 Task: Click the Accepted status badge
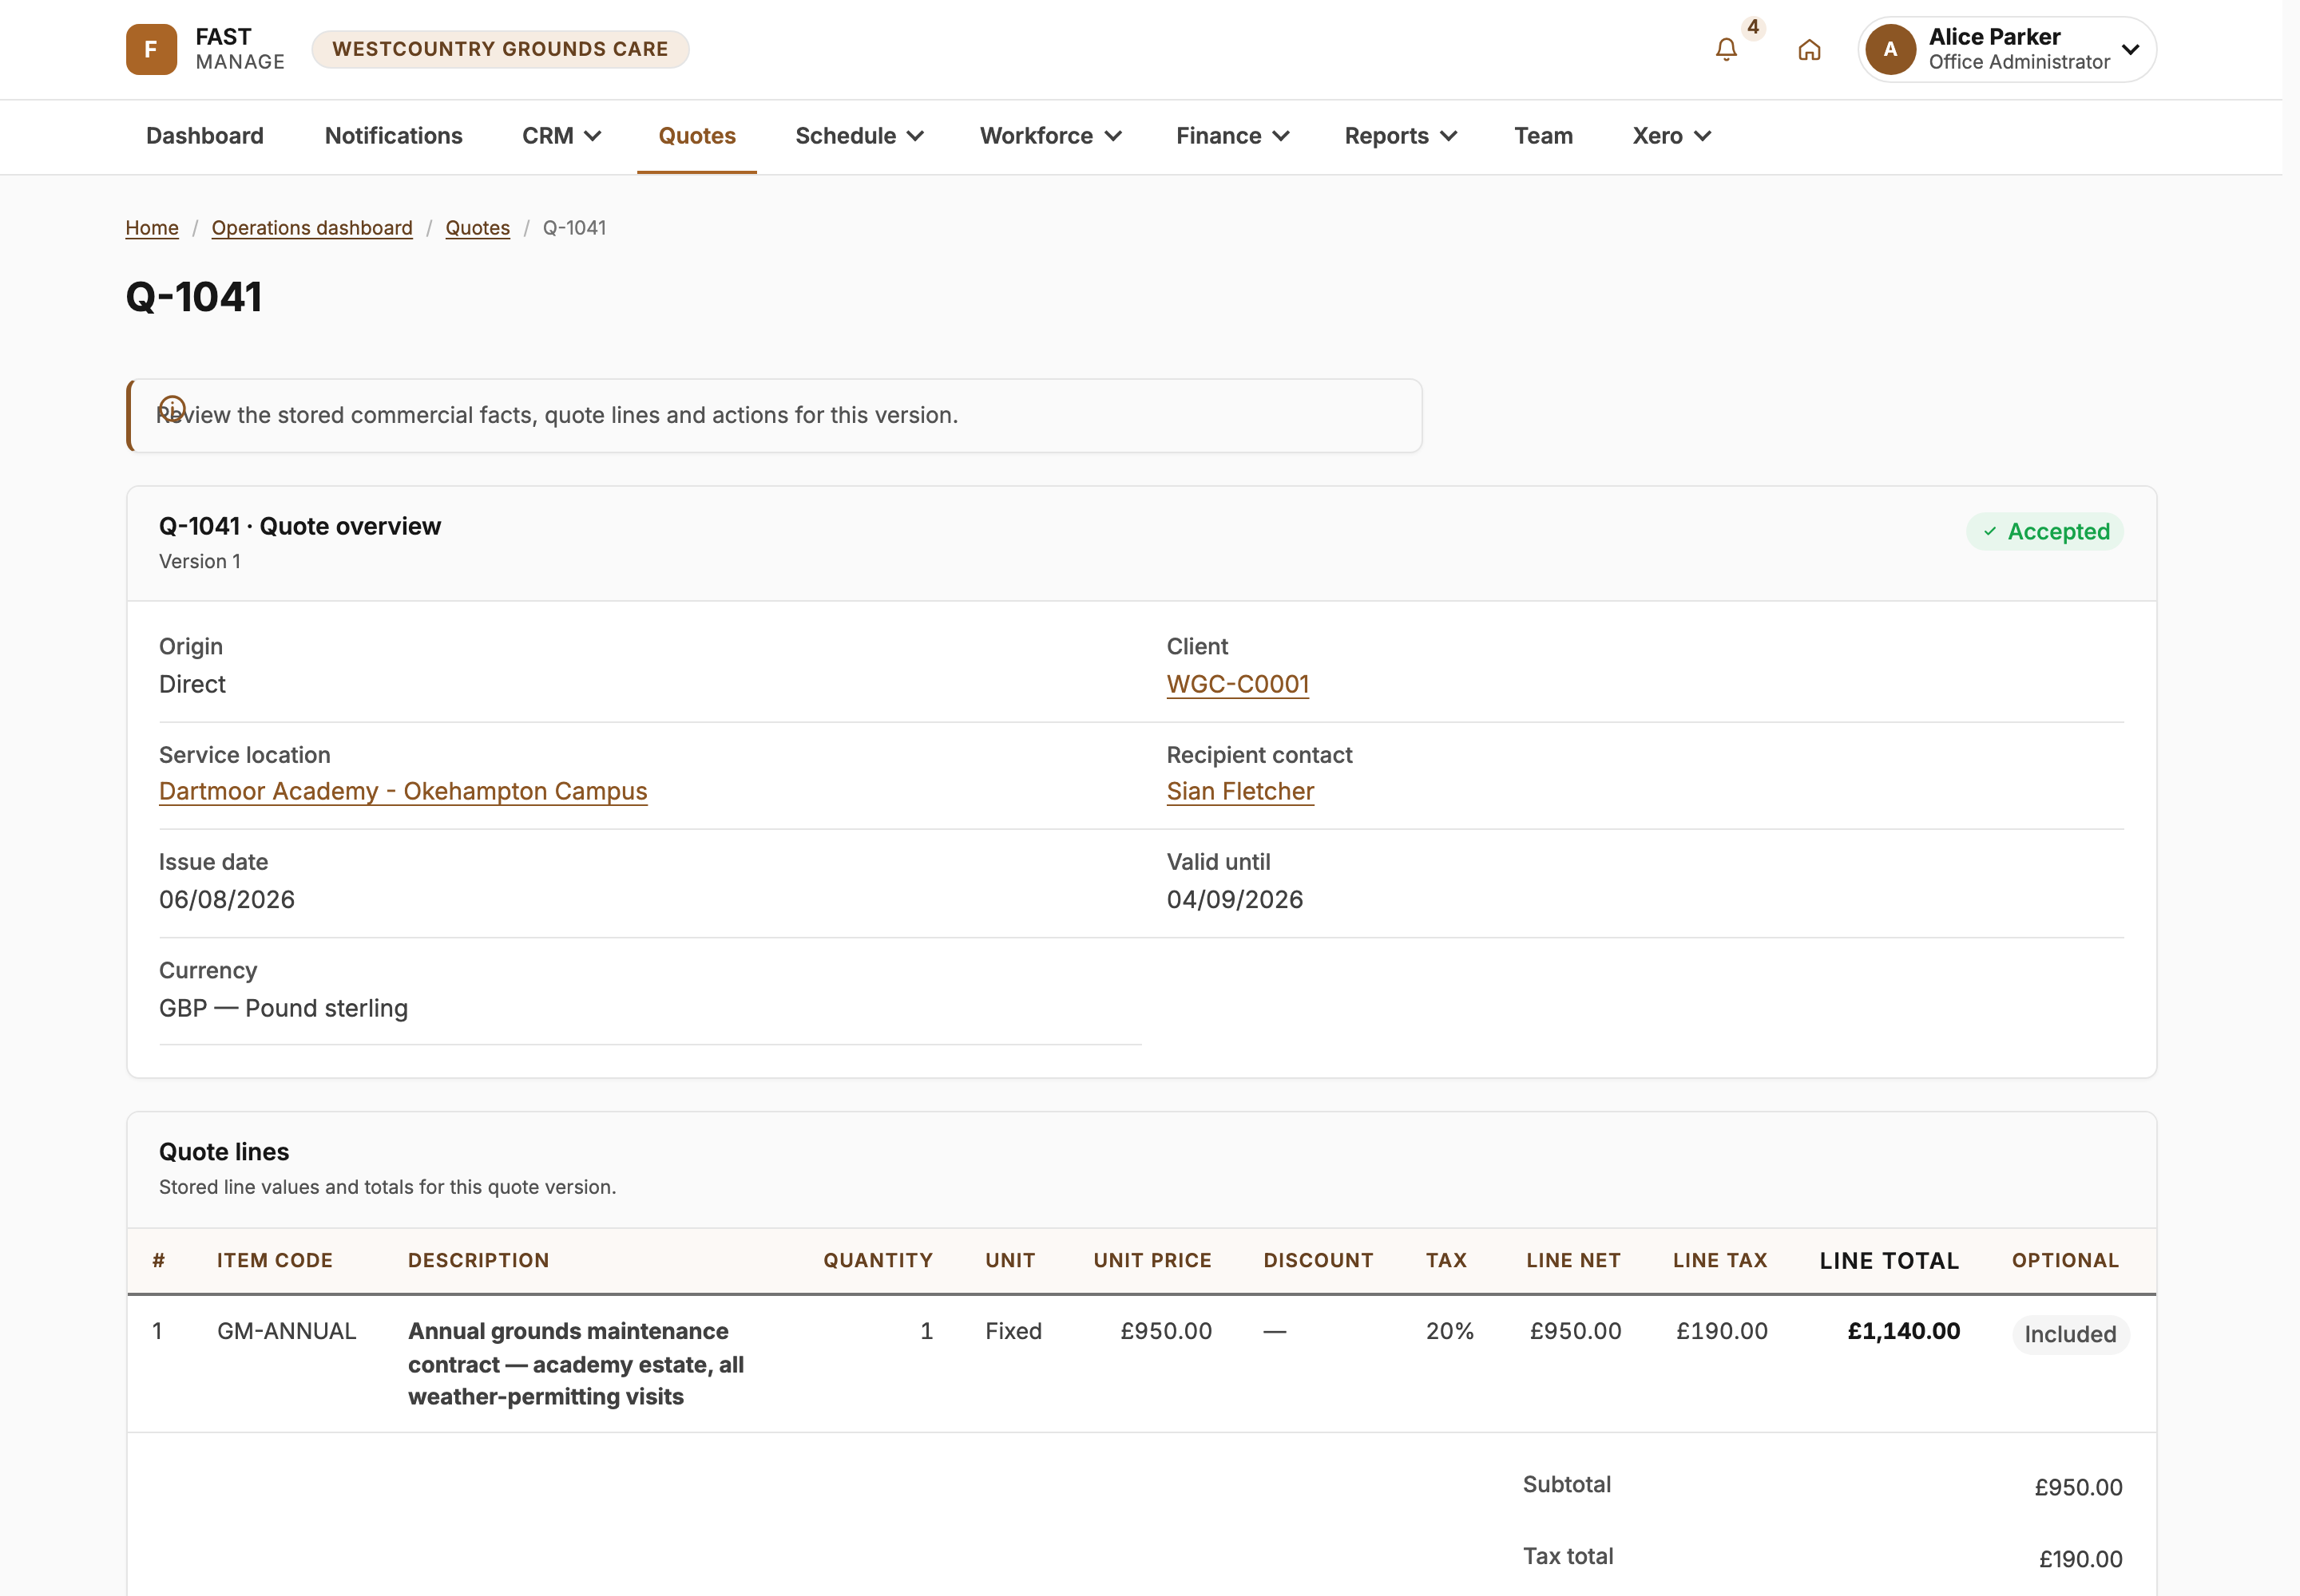(2044, 532)
